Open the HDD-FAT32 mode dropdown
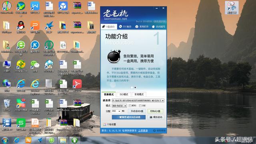Image resolution: width=256 pixels, height=144 pixels. 119,106
